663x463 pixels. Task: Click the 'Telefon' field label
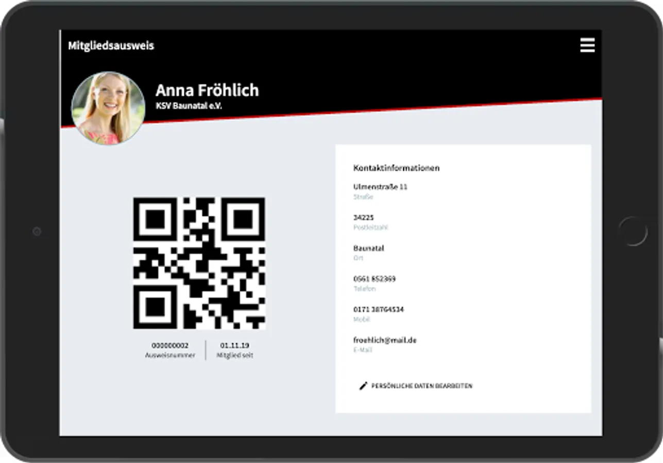364,289
